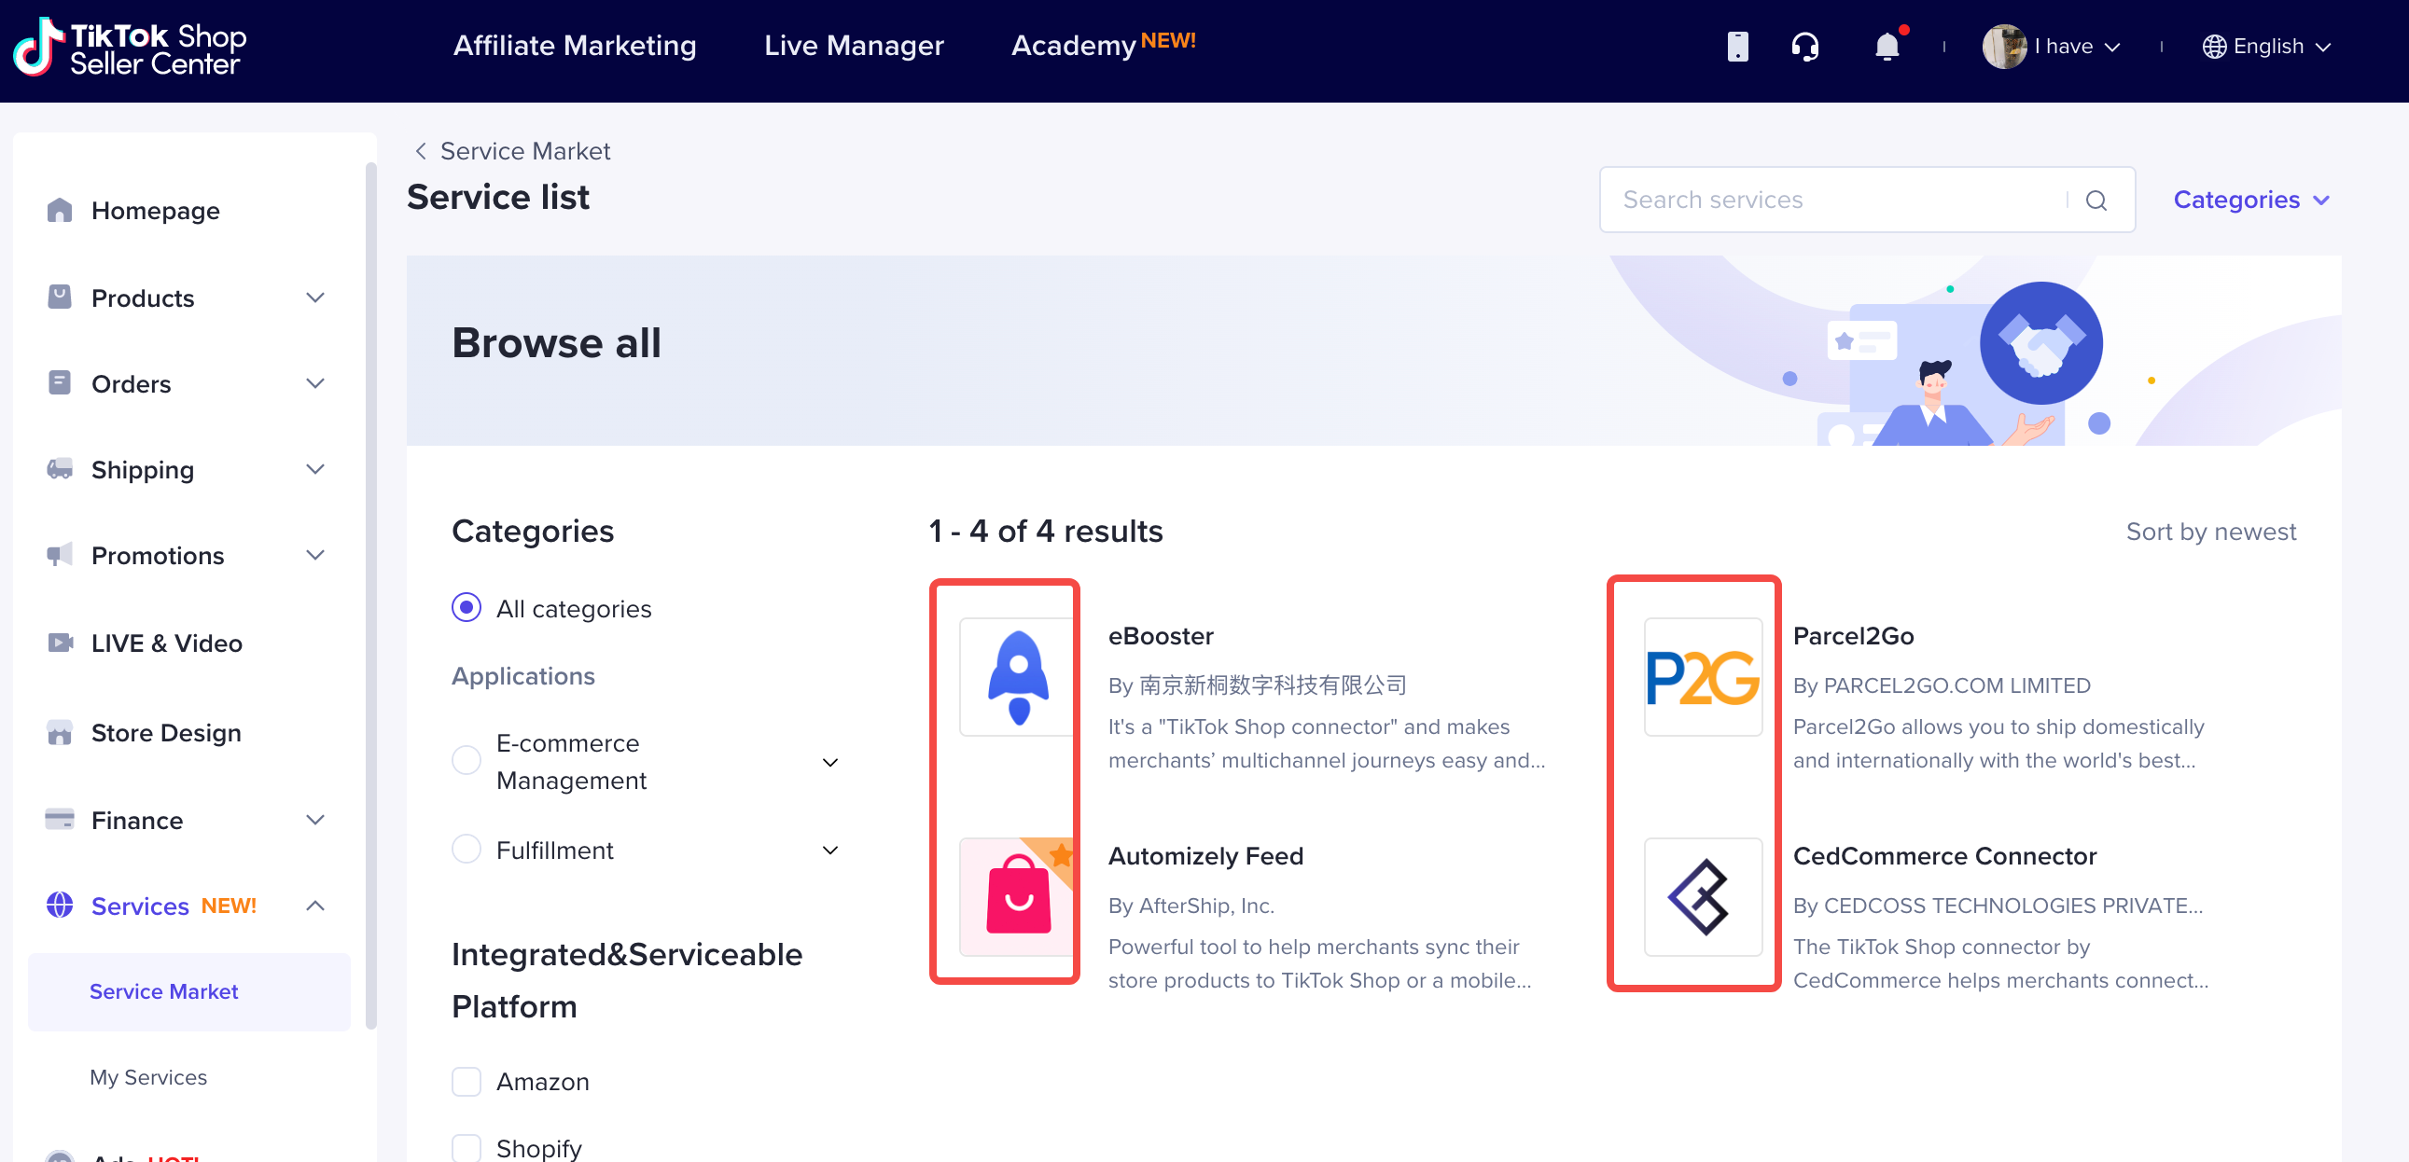Open Live Manager in top navigation
Image resolution: width=2409 pixels, height=1162 pixels.
coord(854,45)
